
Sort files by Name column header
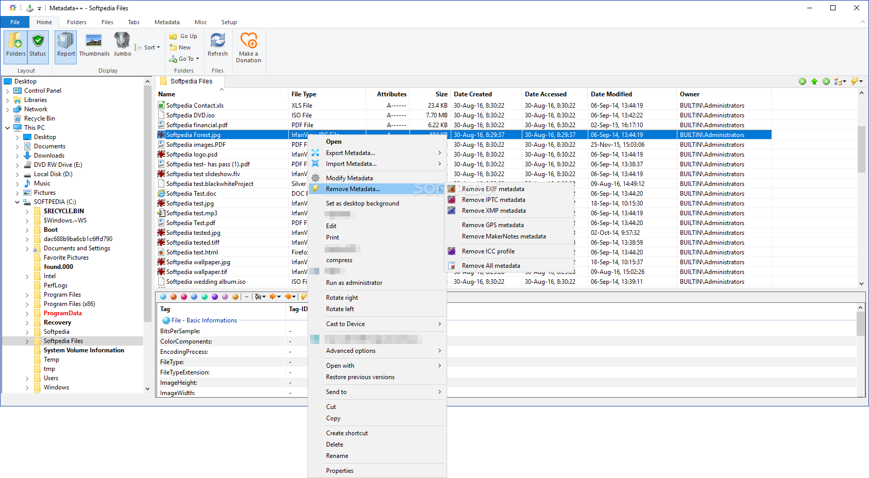point(222,94)
